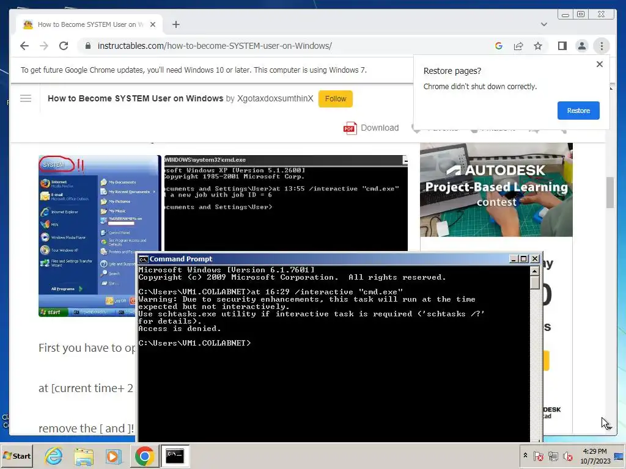Image resolution: width=626 pixels, height=469 pixels.
Task: Click the Show desktop monitor icon
Action: 619,456
